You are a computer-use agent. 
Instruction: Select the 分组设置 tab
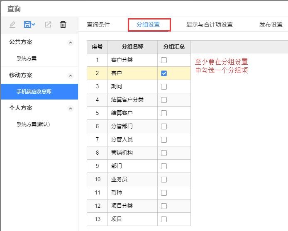[x=148, y=24]
